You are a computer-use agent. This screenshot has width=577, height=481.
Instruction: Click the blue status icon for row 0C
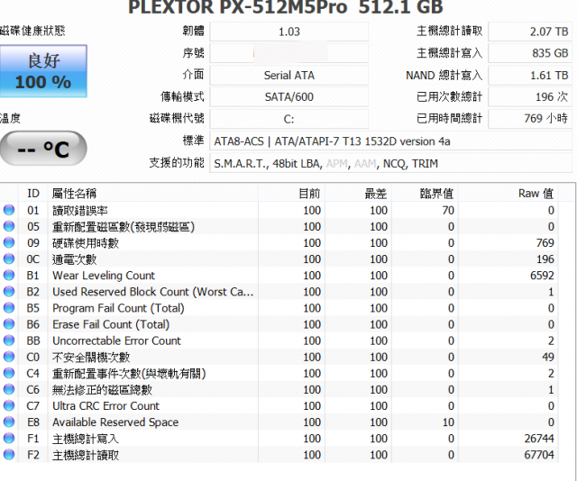click(x=9, y=259)
